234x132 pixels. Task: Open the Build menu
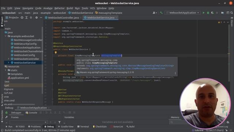pos(70,8)
